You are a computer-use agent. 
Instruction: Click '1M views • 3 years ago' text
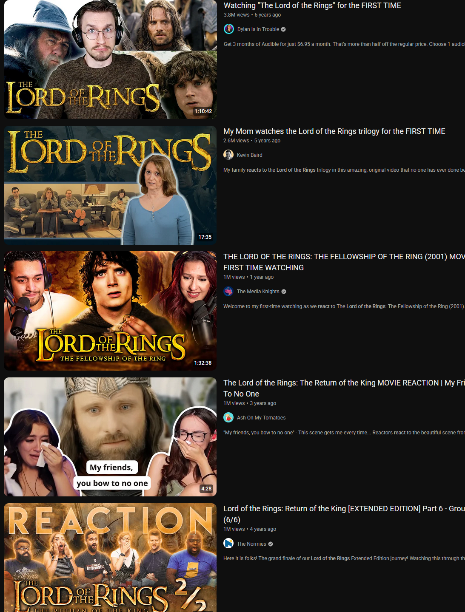click(250, 403)
